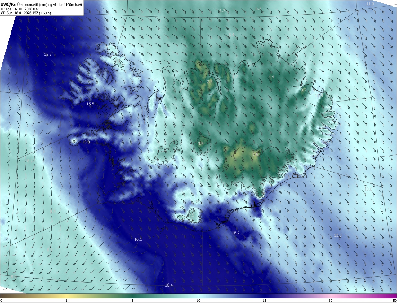Click the 3.8 value label
The image size is (397, 303).
point(201,143)
